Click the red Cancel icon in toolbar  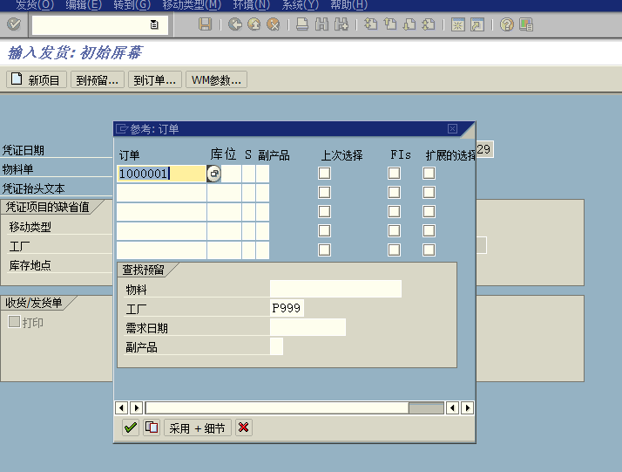(273, 24)
